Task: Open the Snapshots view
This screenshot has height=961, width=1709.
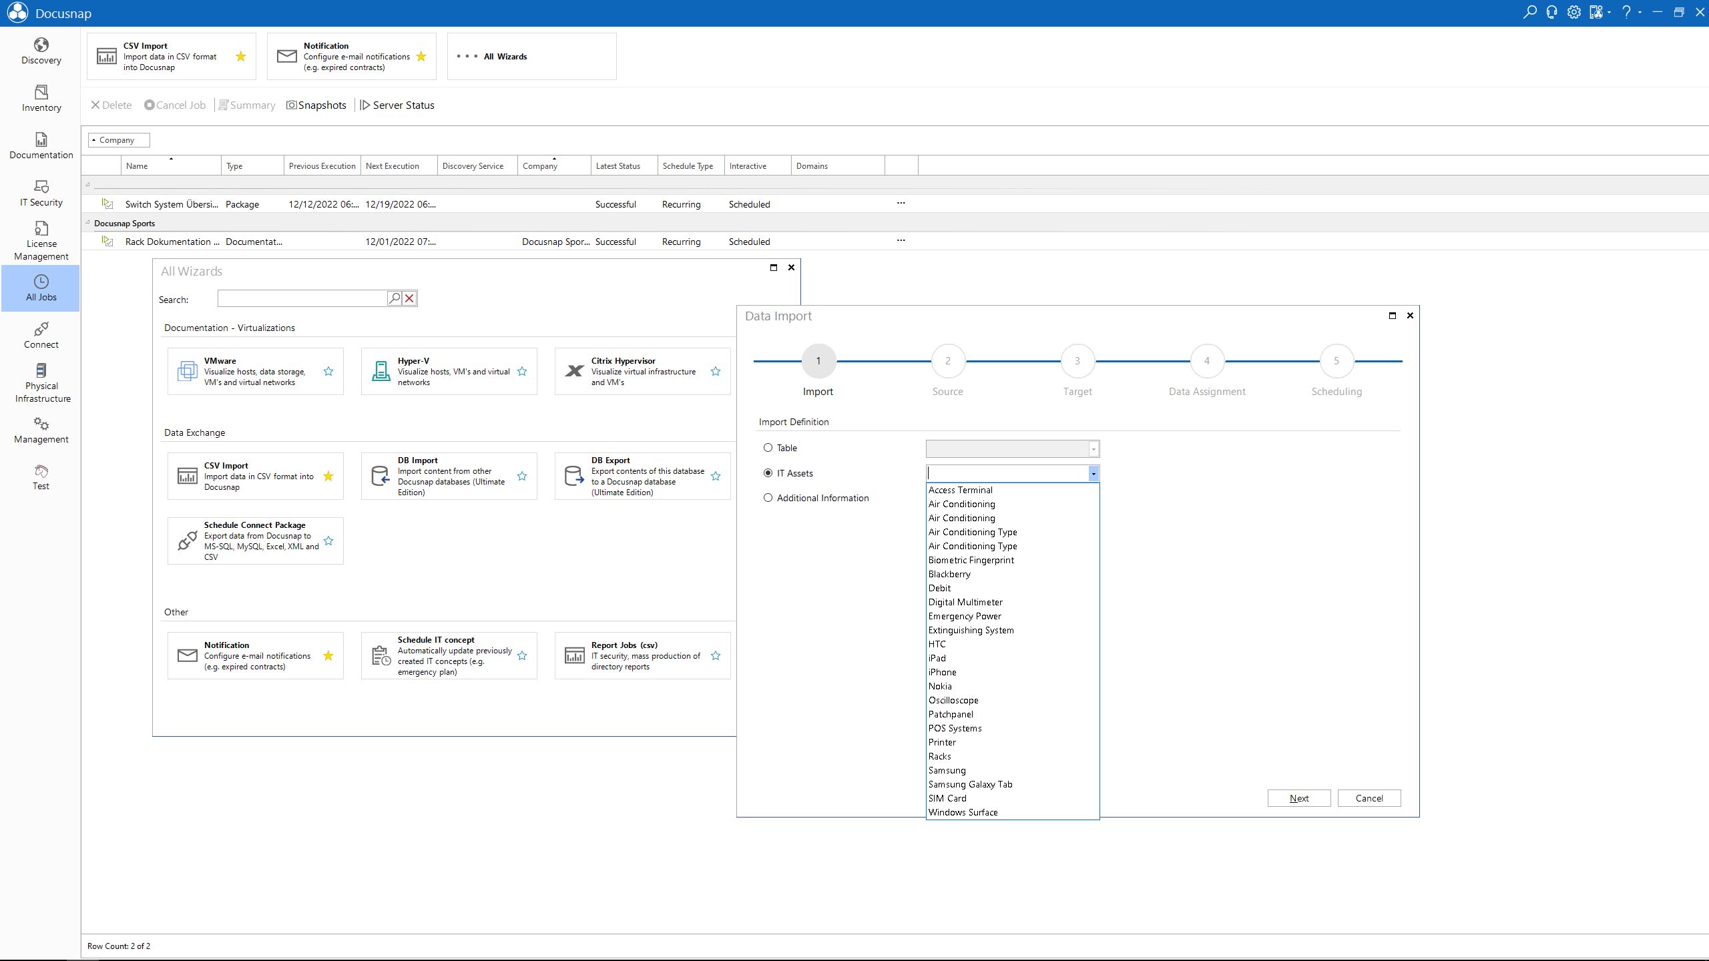Action: click(x=316, y=105)
